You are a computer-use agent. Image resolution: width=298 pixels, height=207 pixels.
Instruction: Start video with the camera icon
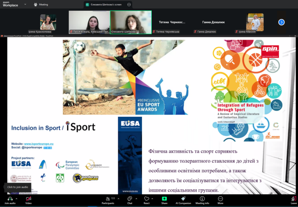(x=28, y=198)
